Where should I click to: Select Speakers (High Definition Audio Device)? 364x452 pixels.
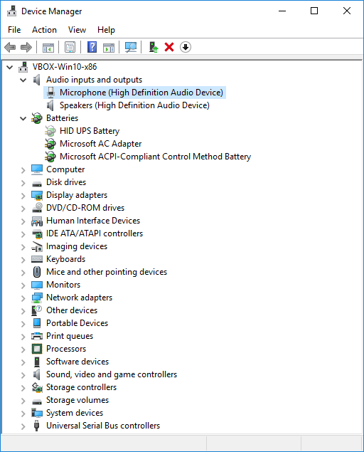(x=134, y=105)
